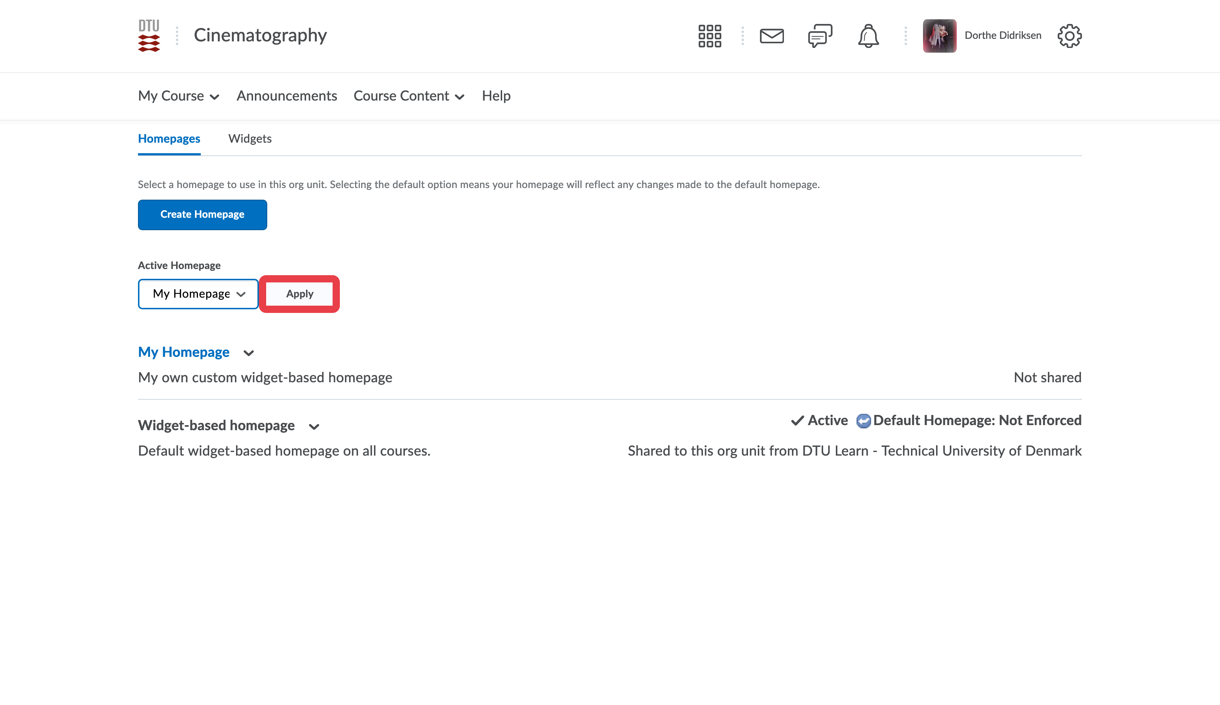Go to Announcements in the navbar
This screenshot has height=705, width=1220.
(x=286, y=96)
